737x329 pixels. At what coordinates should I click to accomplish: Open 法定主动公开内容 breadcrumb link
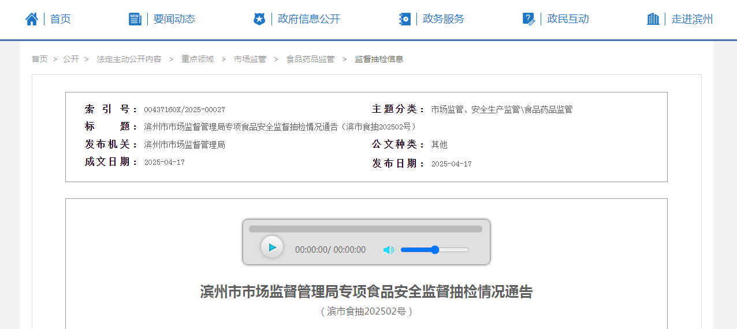point(129,59)
